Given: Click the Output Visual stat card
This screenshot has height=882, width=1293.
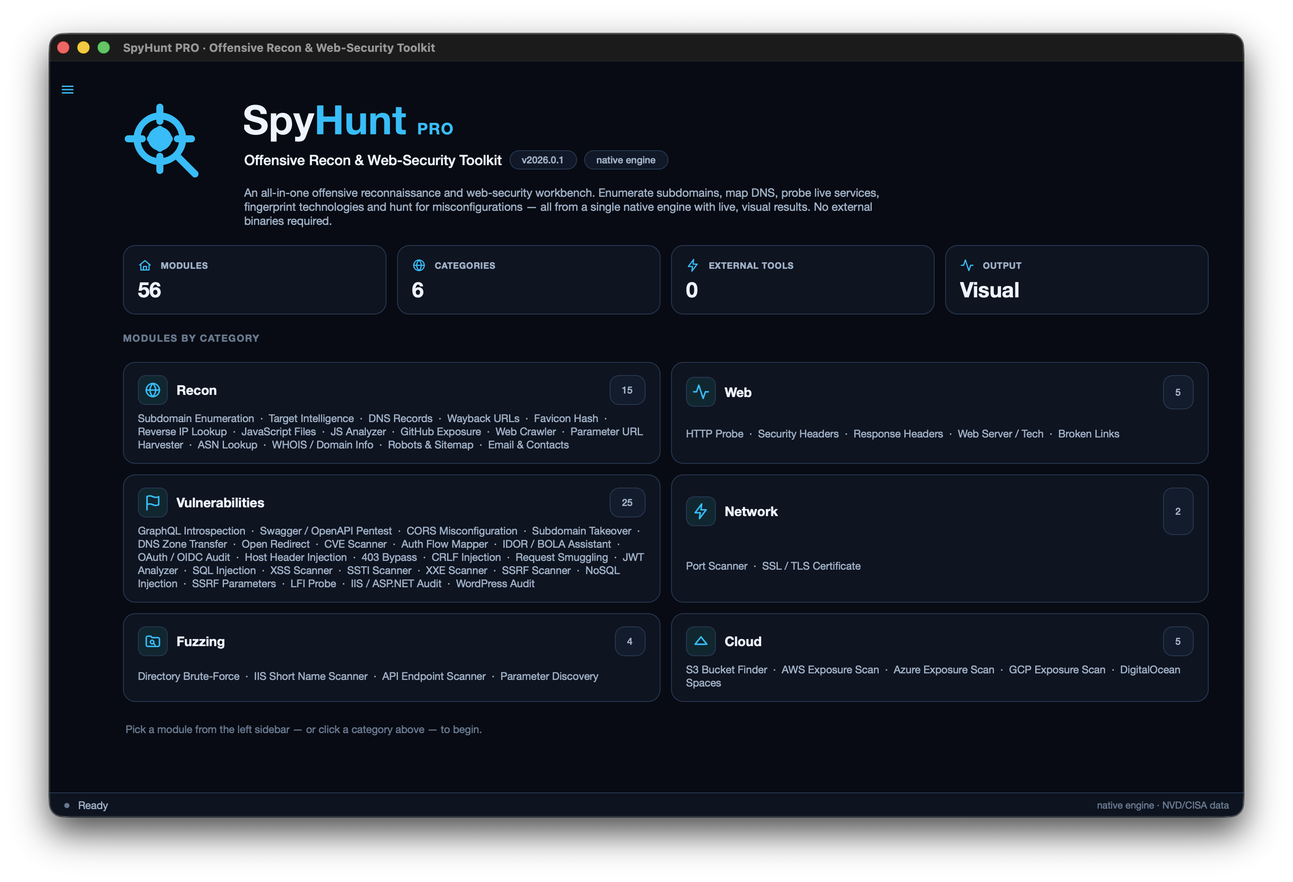Looking at the screenshot, I should (1076, 280).
